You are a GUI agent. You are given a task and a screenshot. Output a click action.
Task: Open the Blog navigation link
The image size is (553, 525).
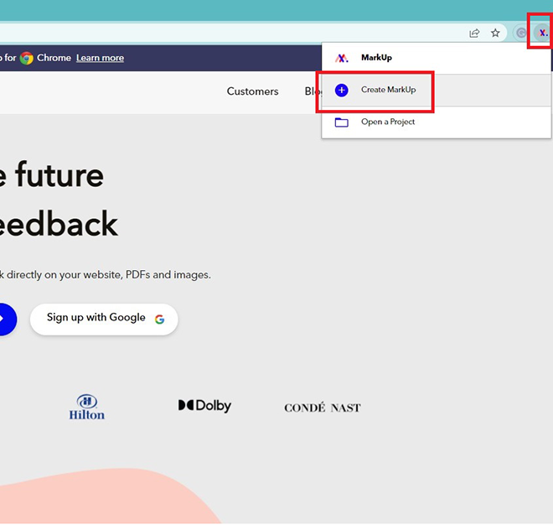click(313, 91)
